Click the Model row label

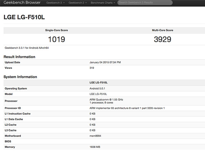coord(9,94)
